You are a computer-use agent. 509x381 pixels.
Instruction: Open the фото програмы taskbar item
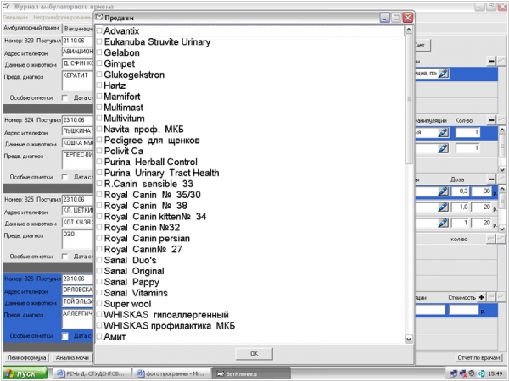coord(171,373)
